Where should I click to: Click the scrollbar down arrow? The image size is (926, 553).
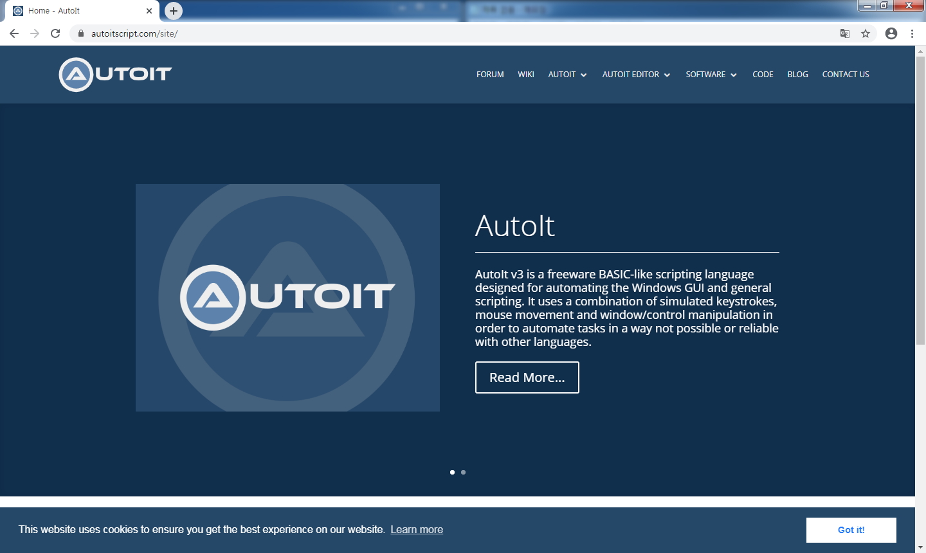(x=920, y=548)
